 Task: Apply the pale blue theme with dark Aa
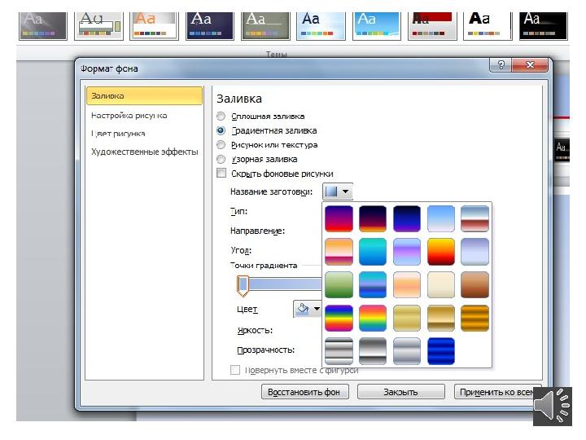click(x=321, y=26)
